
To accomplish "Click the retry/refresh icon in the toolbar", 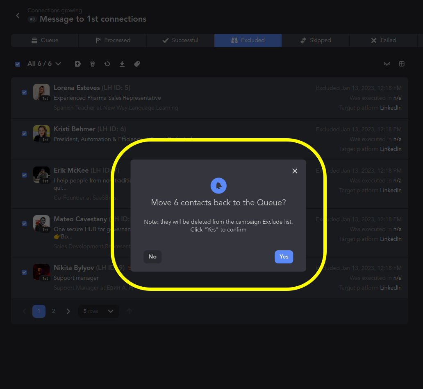I will click(x=107, y=64).
